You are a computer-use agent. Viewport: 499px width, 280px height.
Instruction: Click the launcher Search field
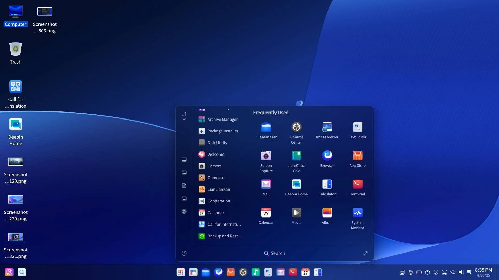(x=274, y=253)
